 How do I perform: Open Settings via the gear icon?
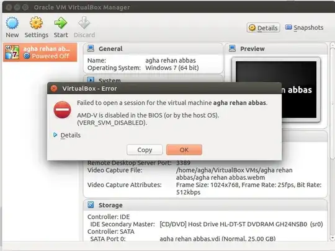(36, 23)
